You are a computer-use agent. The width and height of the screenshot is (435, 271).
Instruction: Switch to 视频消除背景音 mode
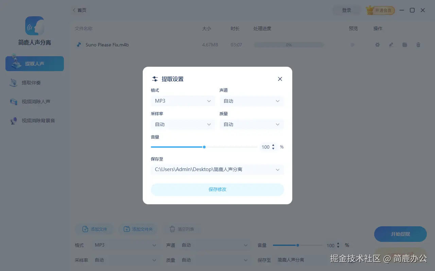pos(34,121)
